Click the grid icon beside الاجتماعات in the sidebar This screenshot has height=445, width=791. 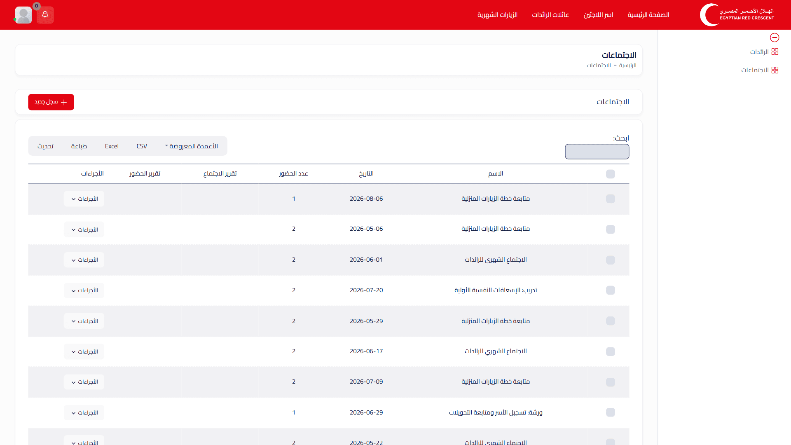click(775, 70)
